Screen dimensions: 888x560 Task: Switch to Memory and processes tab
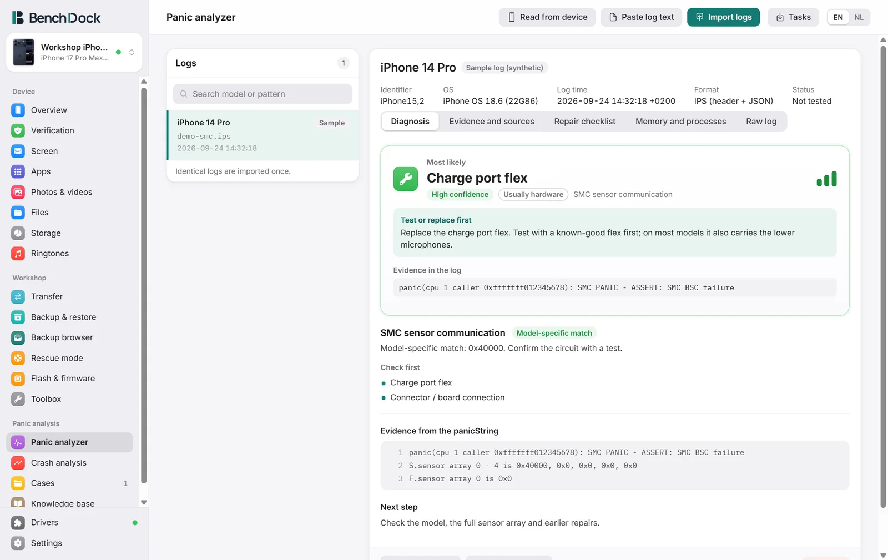click(x=681, y=122)
